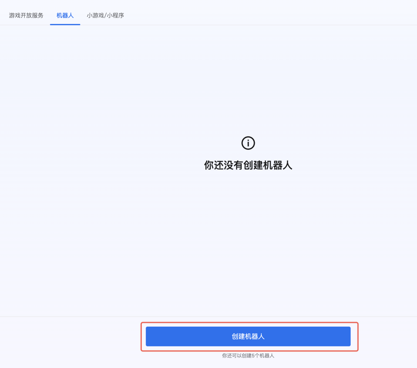Click the blue button at the page bottom

click(x=248, y=336)
